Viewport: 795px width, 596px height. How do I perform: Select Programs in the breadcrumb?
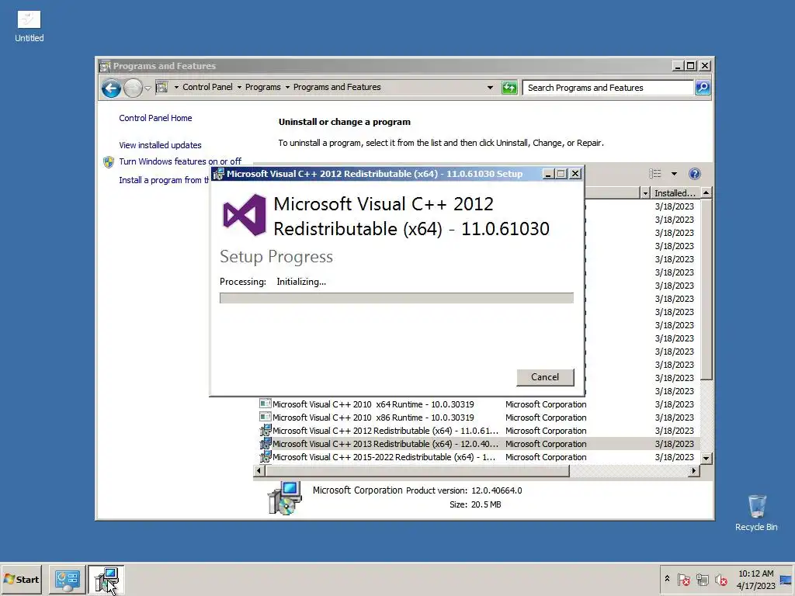click(x=262, y=87)
